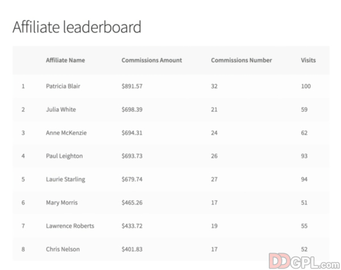Click the rank number 1 cell
This screenshot has width=341, height=270.
click(23, 86)
